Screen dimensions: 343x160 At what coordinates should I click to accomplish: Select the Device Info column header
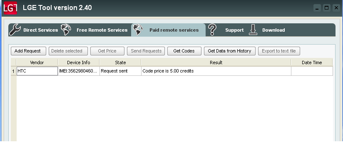coord(79,62)
